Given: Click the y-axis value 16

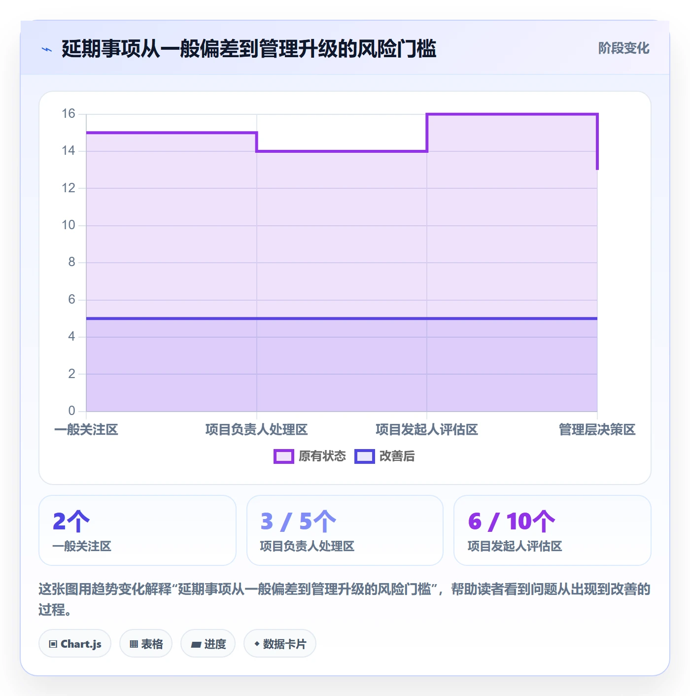Looking at the screenshot, I should (69, 114).
